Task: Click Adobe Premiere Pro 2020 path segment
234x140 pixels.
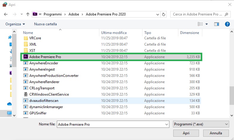Action: [106, 14]
